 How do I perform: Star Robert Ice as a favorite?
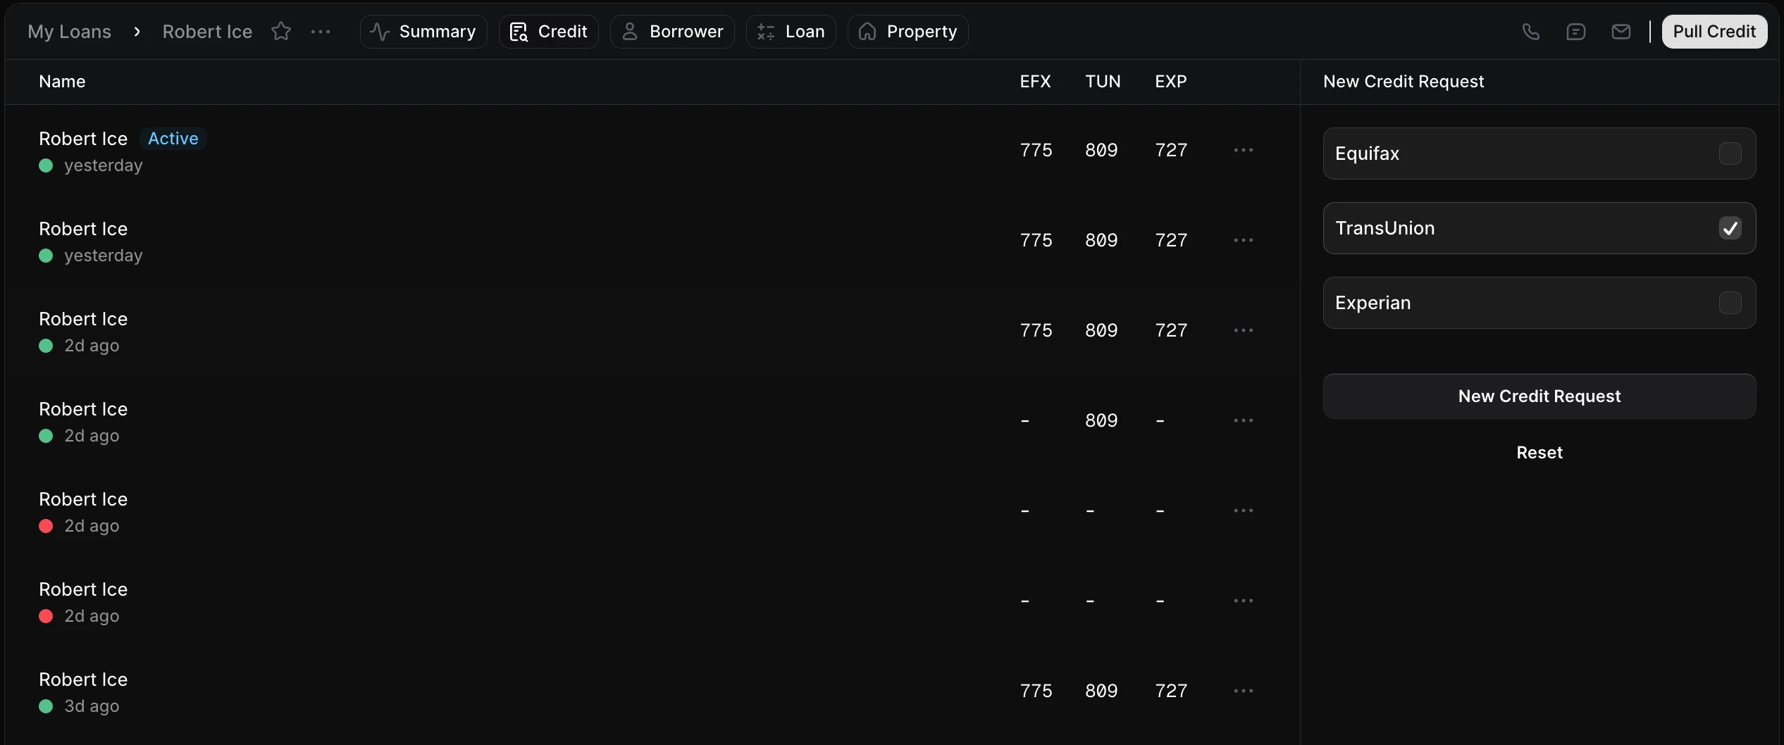coord(280,31)
